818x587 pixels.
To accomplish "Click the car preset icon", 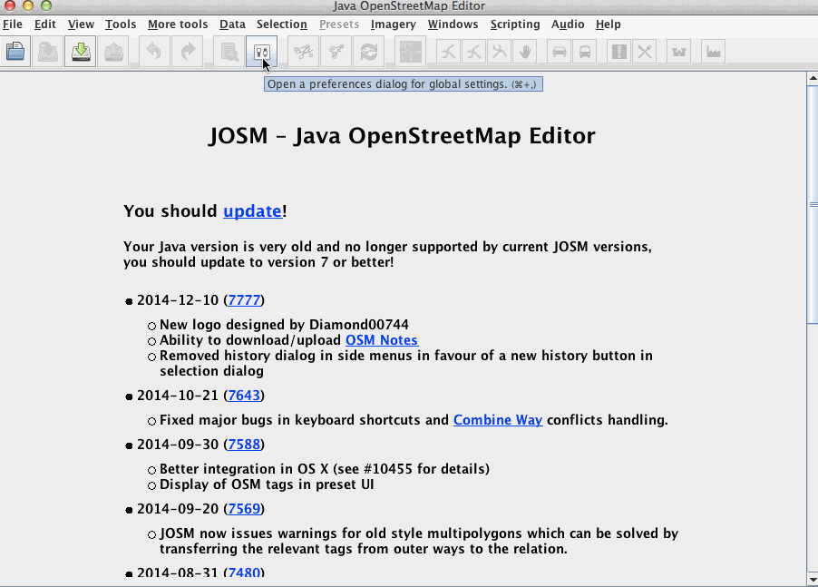I will click(x=560, y=52).
